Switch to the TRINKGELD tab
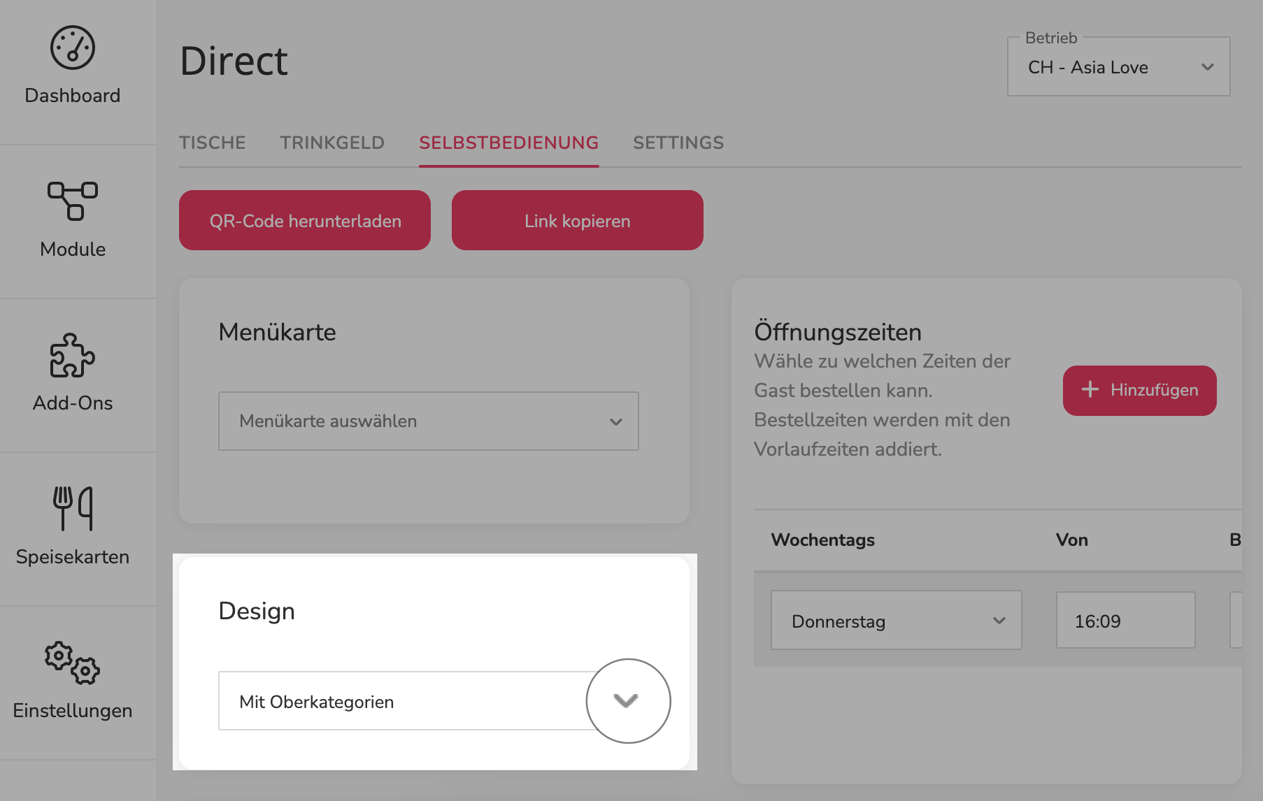This screenshot has height=801, width=1263. click(x=332, y=143)
